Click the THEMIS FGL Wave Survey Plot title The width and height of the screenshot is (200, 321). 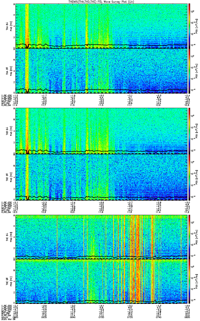(101, 2)
